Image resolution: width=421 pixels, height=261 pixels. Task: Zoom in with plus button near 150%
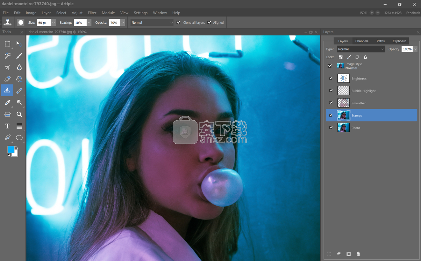tap(372, 13)
